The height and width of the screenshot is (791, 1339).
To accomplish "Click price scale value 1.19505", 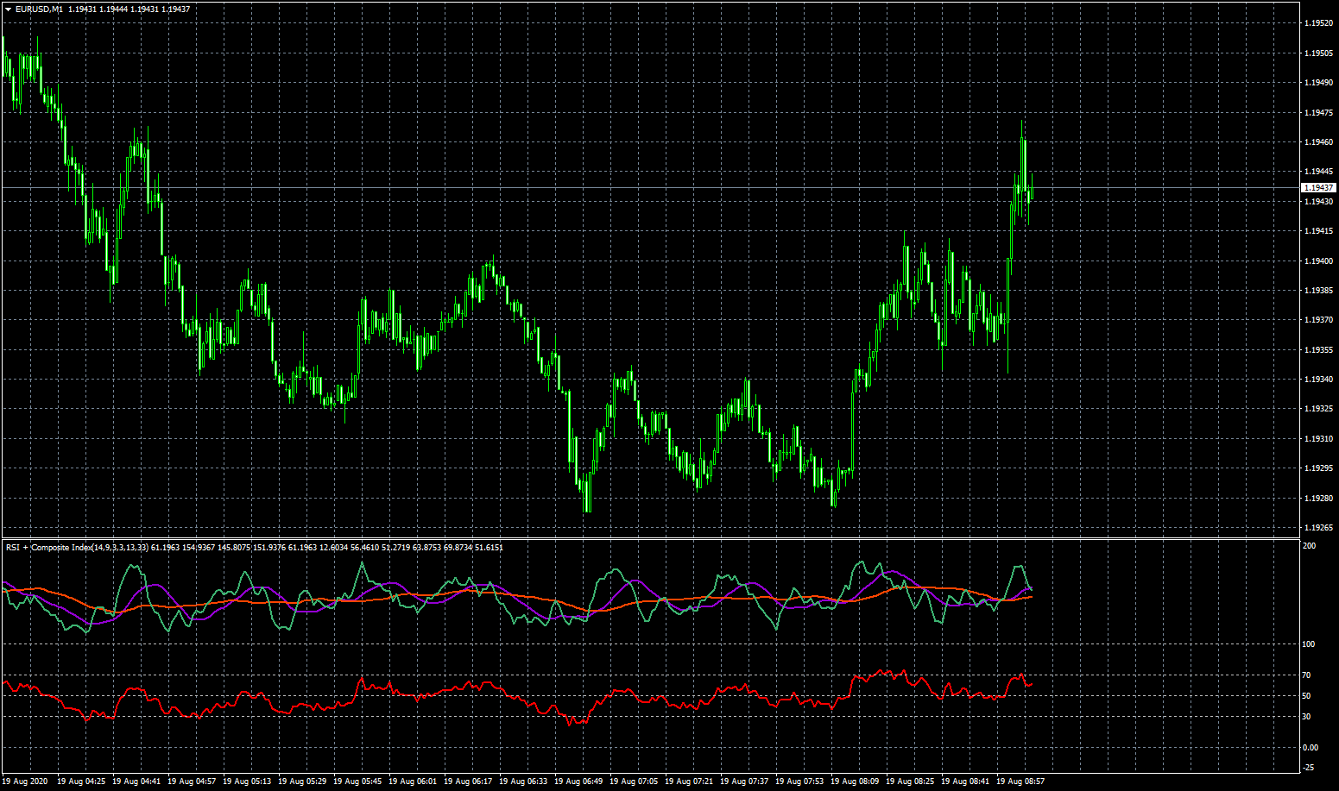I will [x=1317, y=53].
